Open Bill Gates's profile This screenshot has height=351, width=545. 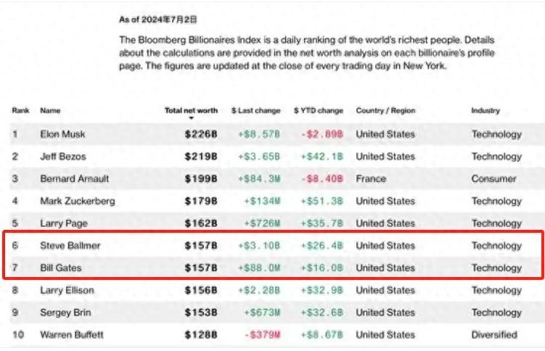point(61,268)
